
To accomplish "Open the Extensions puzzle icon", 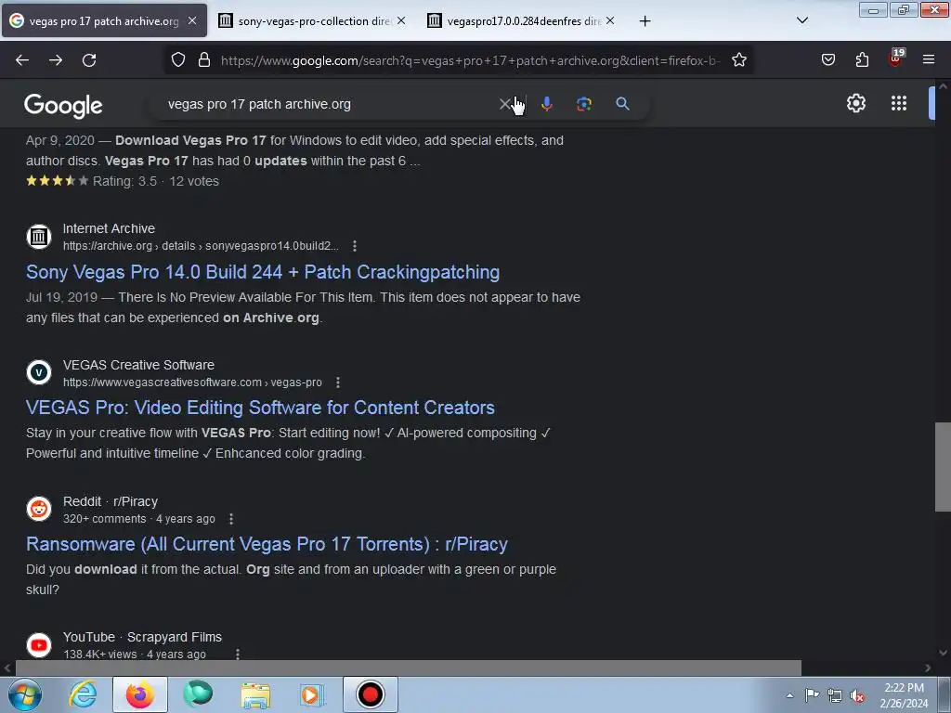I will point(862,60).
